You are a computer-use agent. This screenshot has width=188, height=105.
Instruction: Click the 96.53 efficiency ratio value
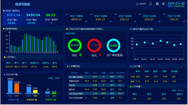pos(51,15)
